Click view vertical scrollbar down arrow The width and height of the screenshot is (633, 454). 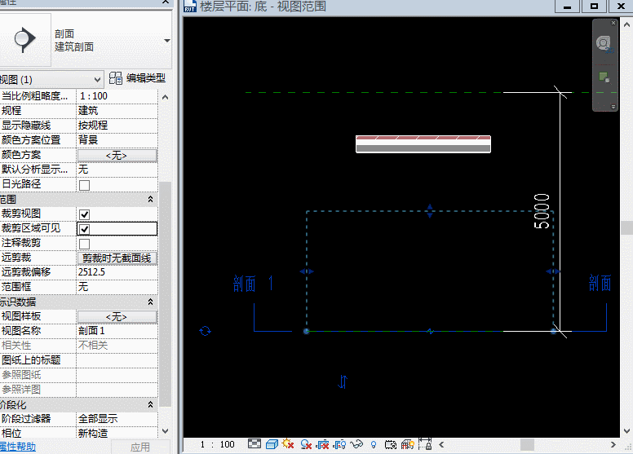[626, 431]
